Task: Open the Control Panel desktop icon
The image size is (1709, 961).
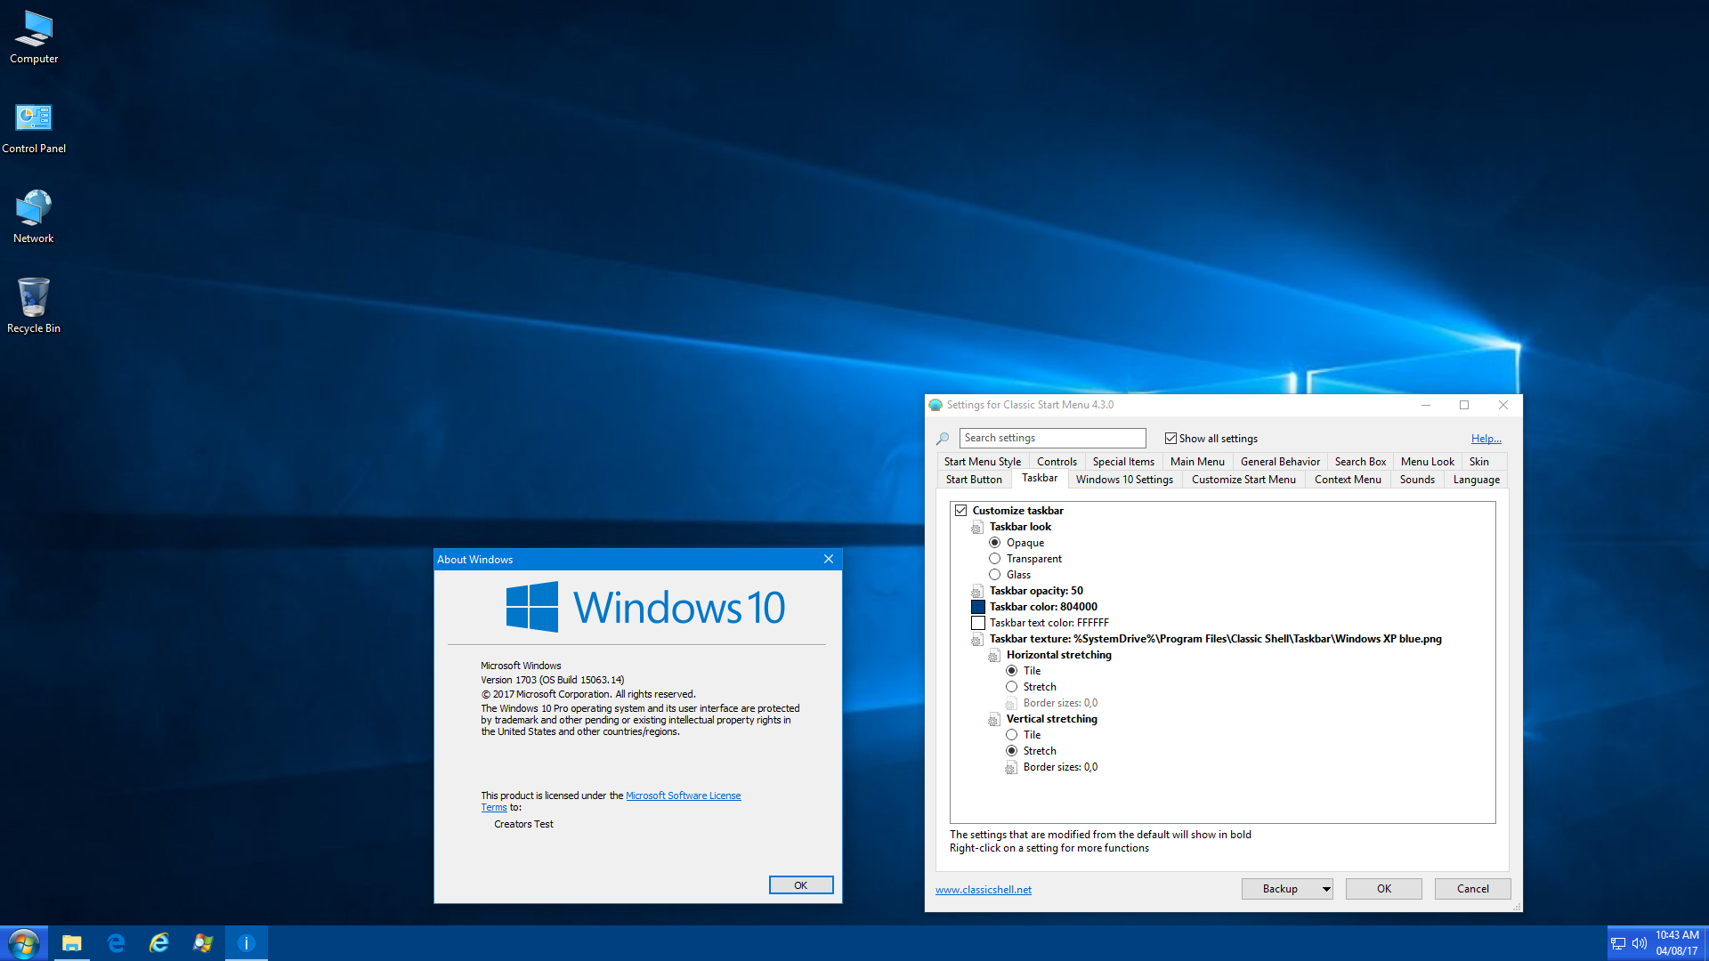Action: 34,127
